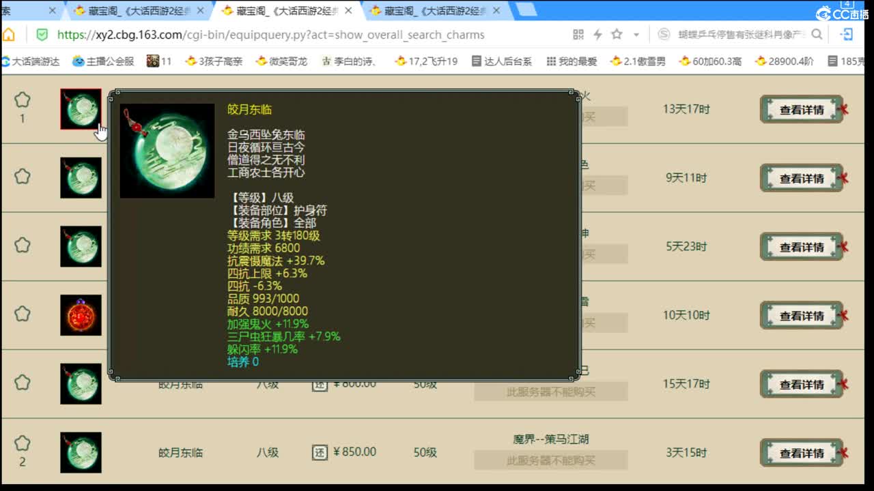Click 此服务器不能购买 in the 3天15时 row
The image size is (874, 491).
pyautogui.click(x=551, y=461)
